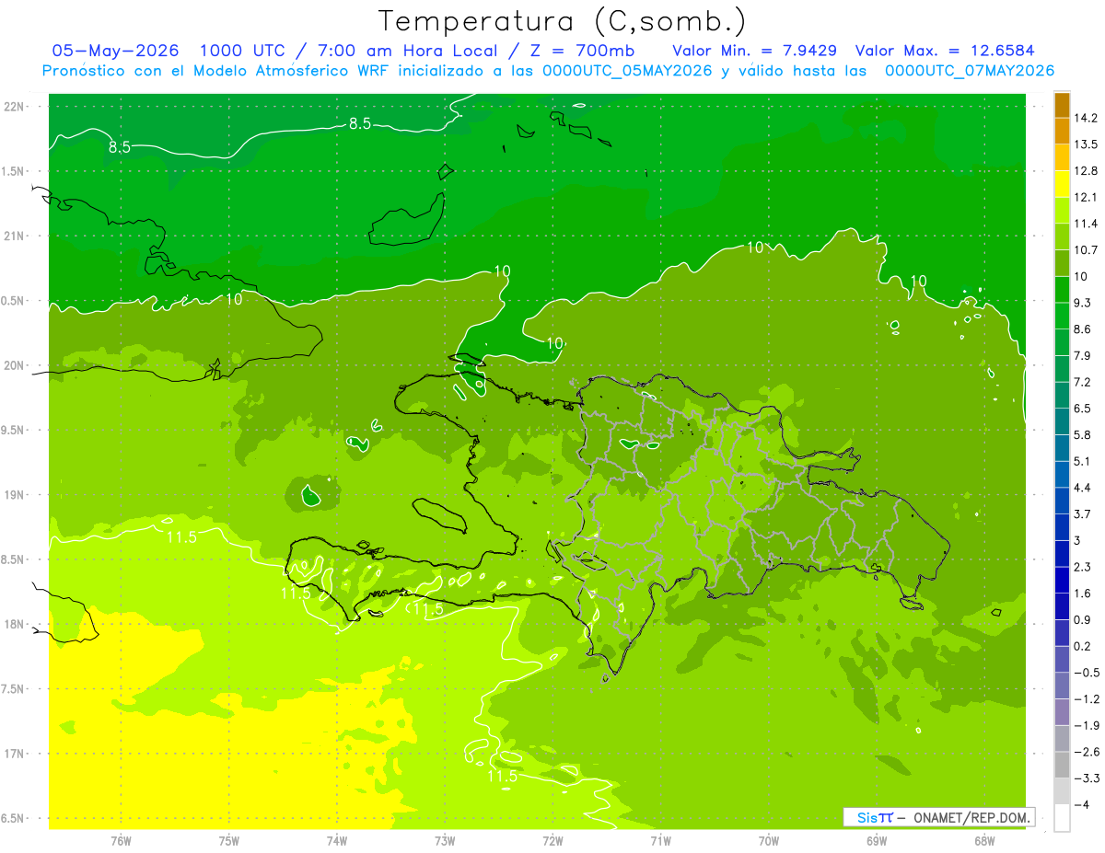Select the dark blue 2.3 legend swatch

point(1062,553)
